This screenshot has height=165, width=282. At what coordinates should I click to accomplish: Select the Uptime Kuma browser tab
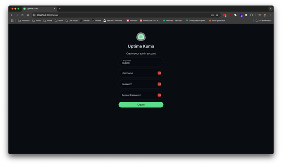(x=40, y=9)
